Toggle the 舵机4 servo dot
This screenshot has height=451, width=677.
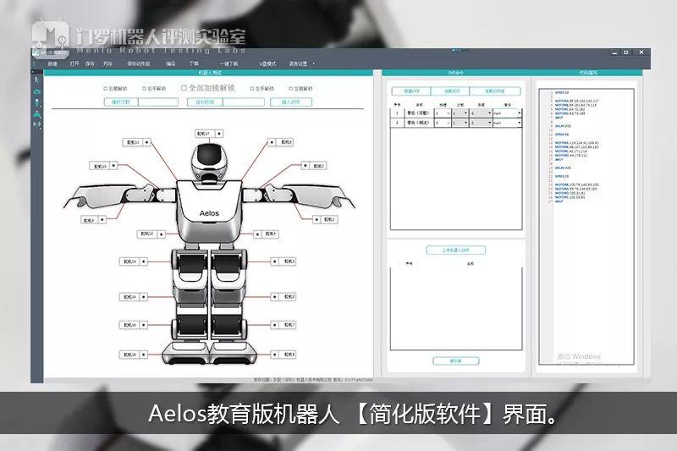coord(258,234)
